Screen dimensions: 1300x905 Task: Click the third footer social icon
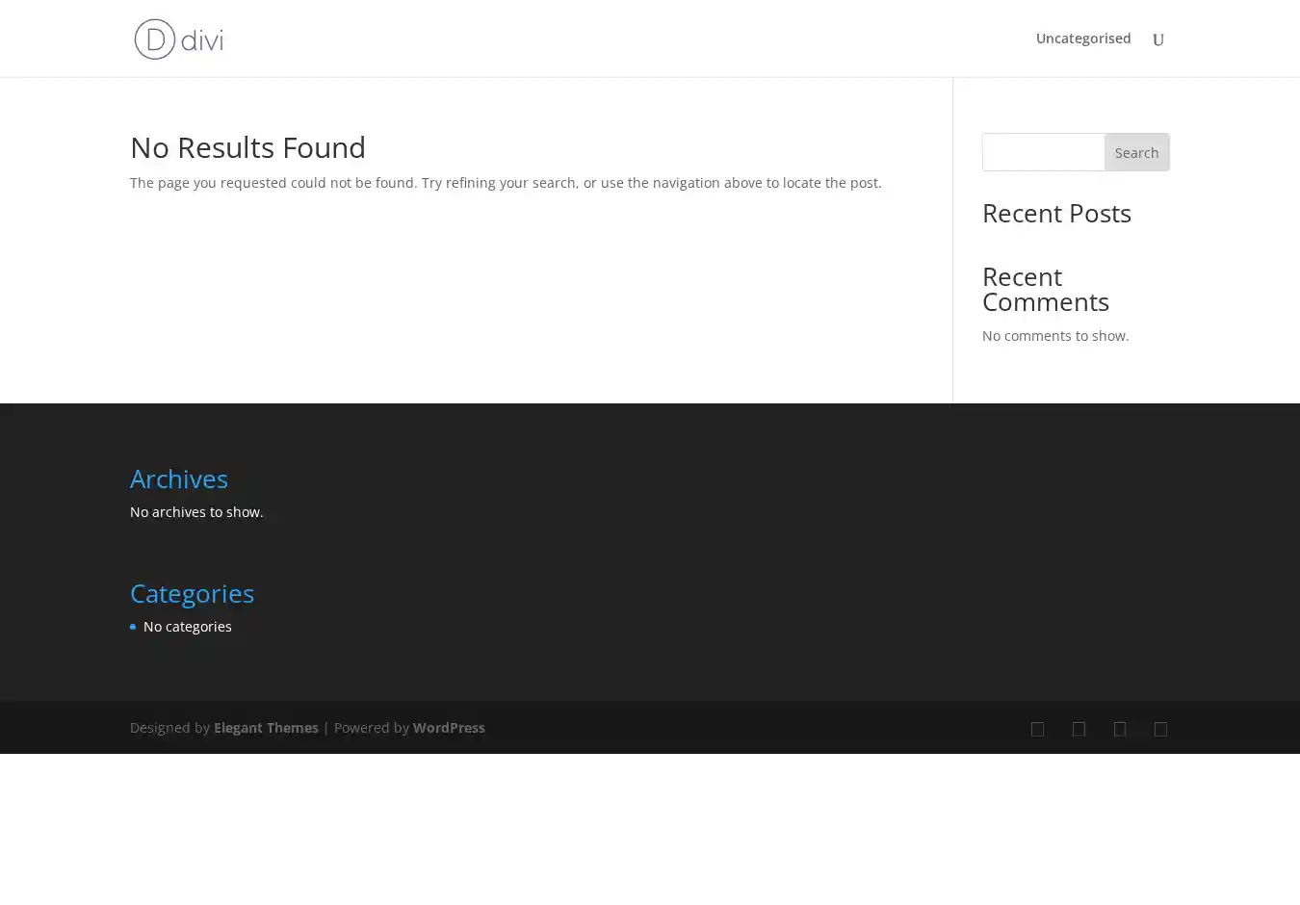[x=1119, y=729]
